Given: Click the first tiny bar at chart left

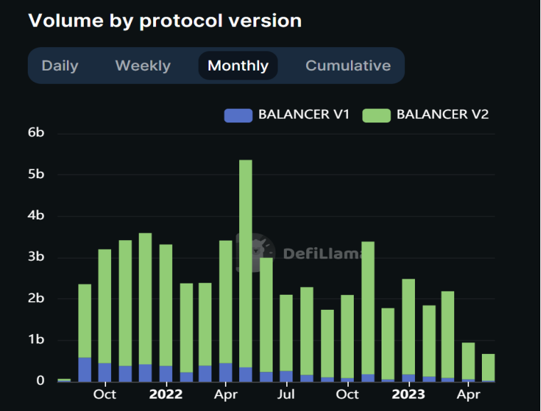Looking at the screenshot, I should 64,380.
